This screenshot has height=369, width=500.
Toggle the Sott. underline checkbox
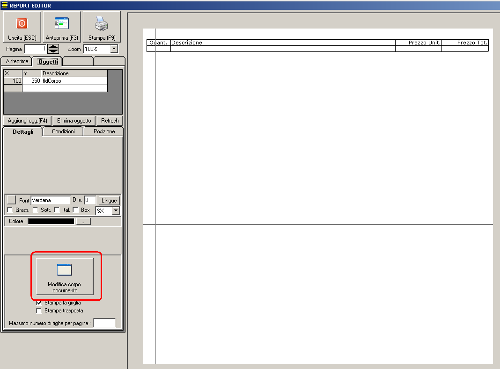tap(36, 210)
